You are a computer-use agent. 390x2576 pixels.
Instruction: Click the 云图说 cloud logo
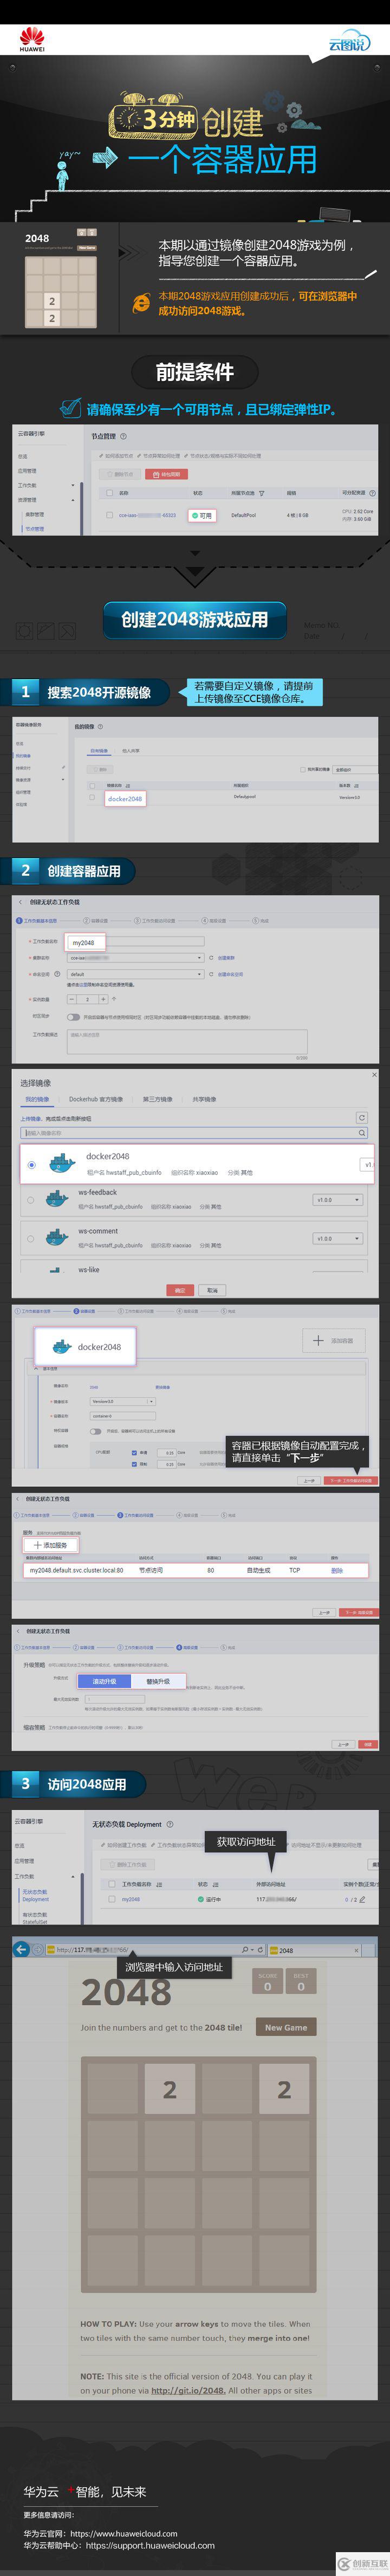pyautogui.click(x=349, y=41)
